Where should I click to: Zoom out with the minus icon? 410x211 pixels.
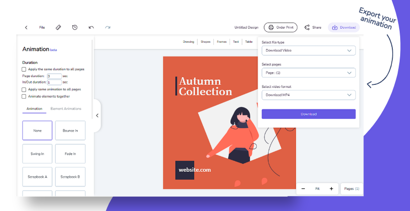point(303,188)
